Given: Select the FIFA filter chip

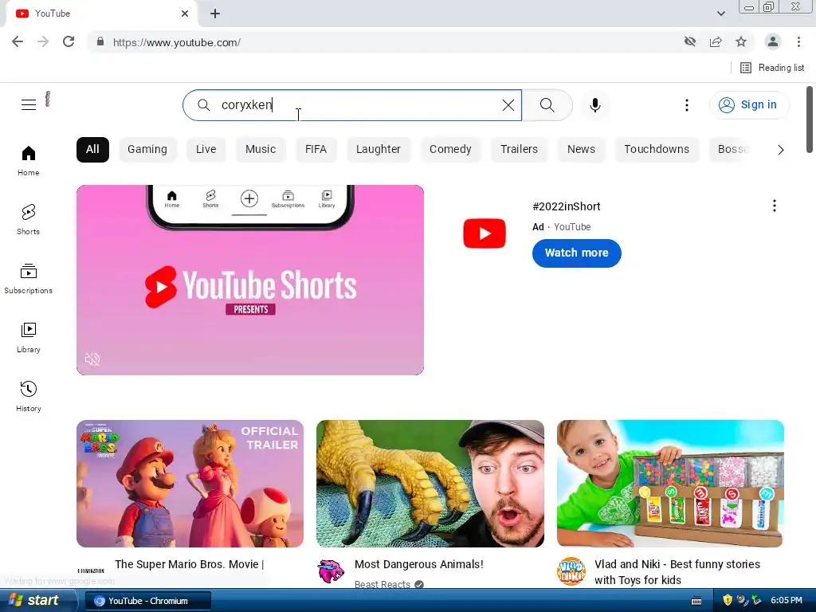Looking at the screenshot, I should click(x=316, y=149).
